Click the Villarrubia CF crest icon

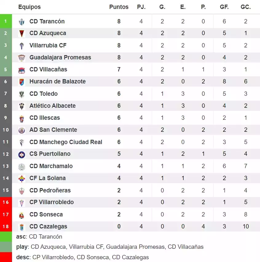(22, 46)
